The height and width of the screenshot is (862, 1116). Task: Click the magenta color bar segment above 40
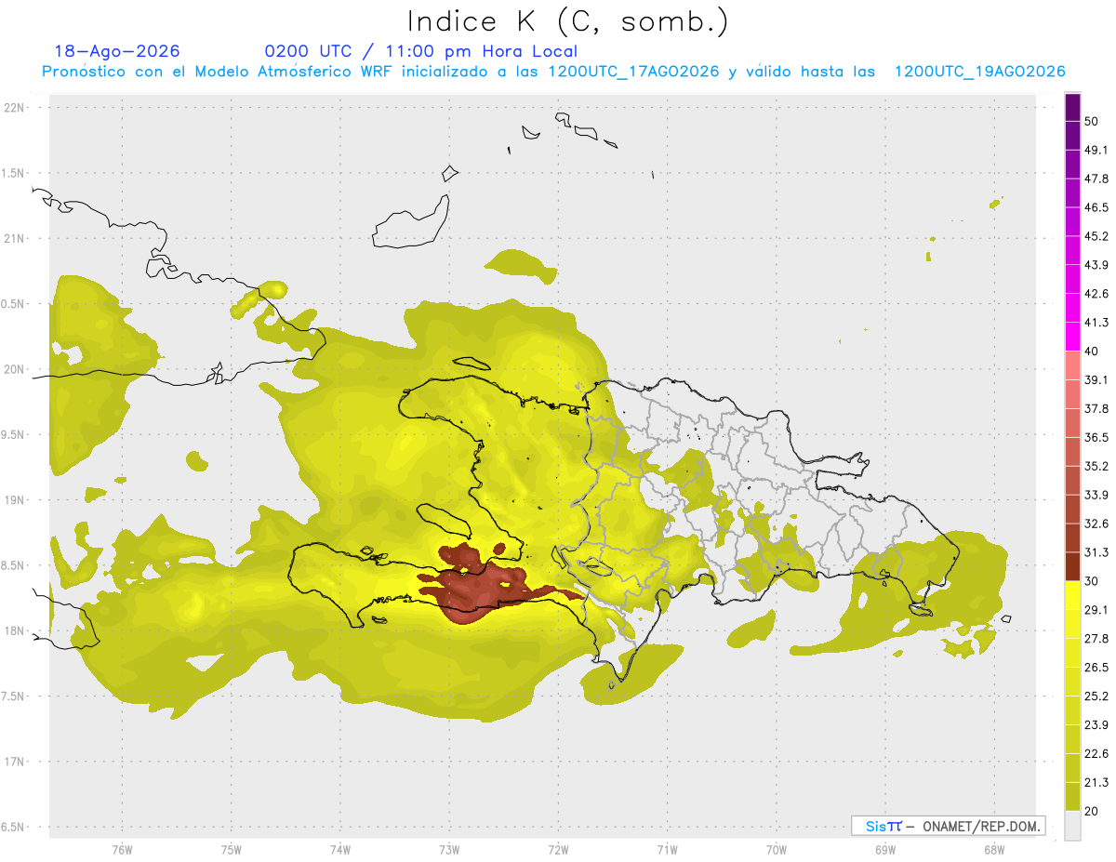pos(1073,337)
